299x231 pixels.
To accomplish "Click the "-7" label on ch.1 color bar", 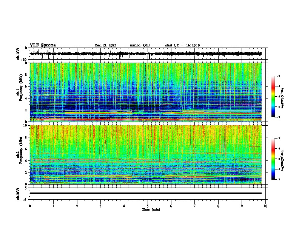I will pos(279,117).
